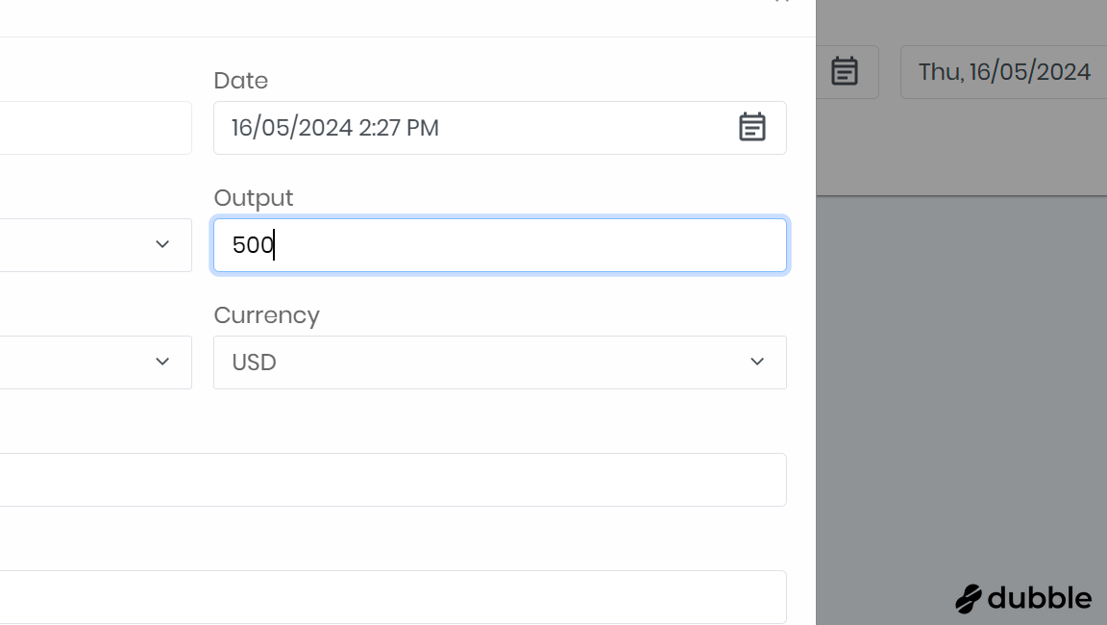Click the Date field label

coord(240,81)
